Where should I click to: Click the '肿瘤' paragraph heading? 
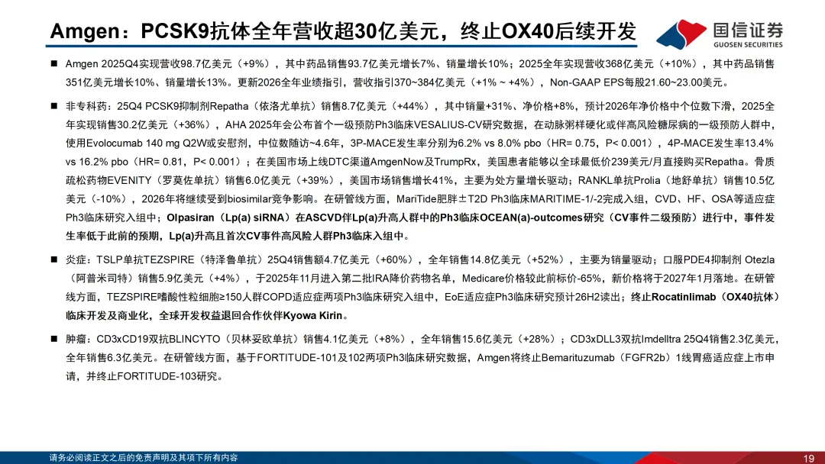76,340
